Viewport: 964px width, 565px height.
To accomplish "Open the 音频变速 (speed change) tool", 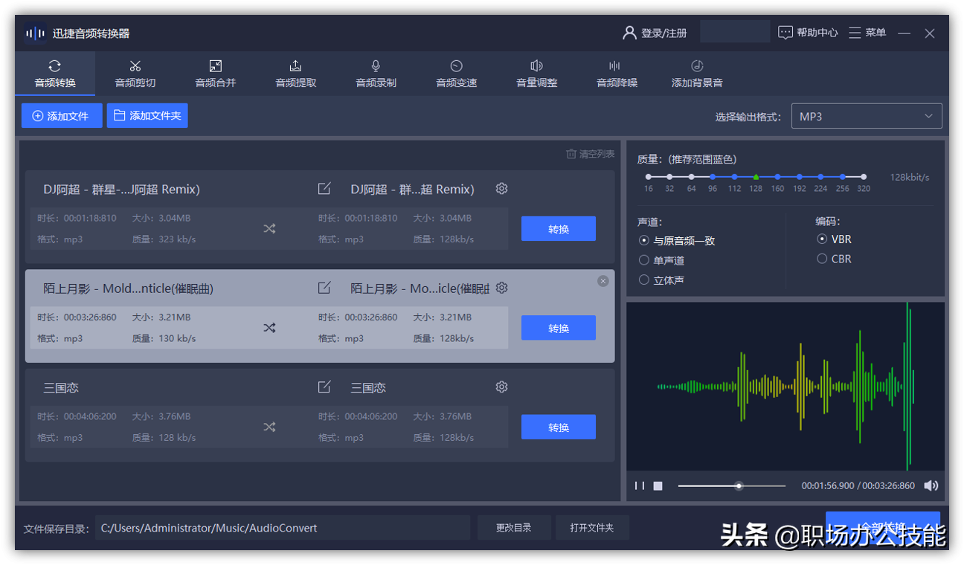I will pos(456,74).
